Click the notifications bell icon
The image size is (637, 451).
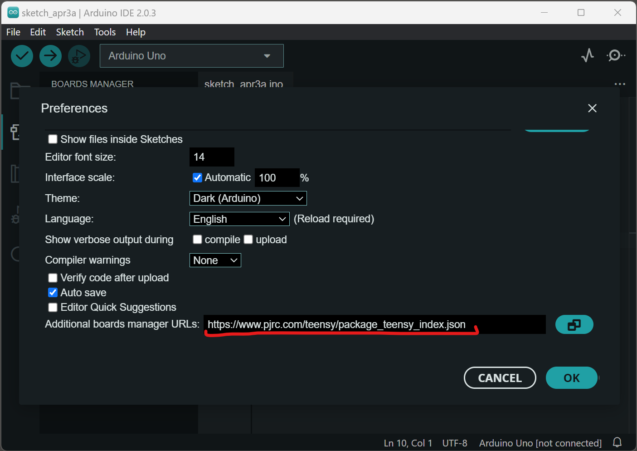[617, 442]
